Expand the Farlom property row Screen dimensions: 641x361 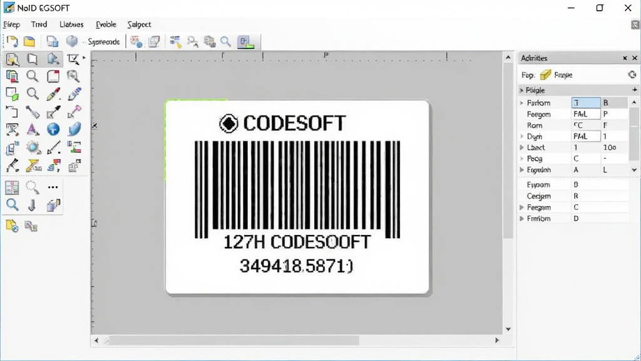pos(521,103)
